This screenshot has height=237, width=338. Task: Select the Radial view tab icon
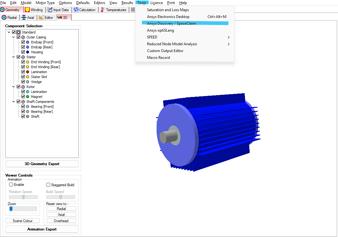pyautogui.click(x=4, y=17)
